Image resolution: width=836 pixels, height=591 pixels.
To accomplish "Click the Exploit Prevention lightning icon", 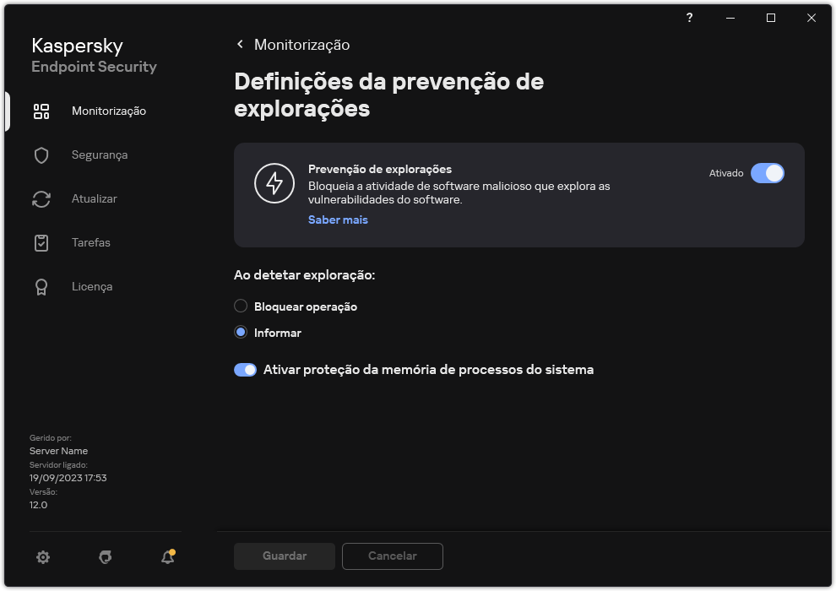I will (274, 182).
